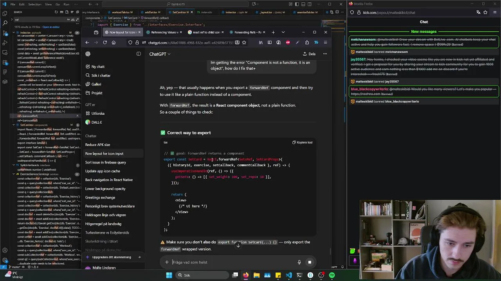Open ChatGPT conversation options ellipsis
The width and height of the screenshot is (501, 281).
(325, 54)
